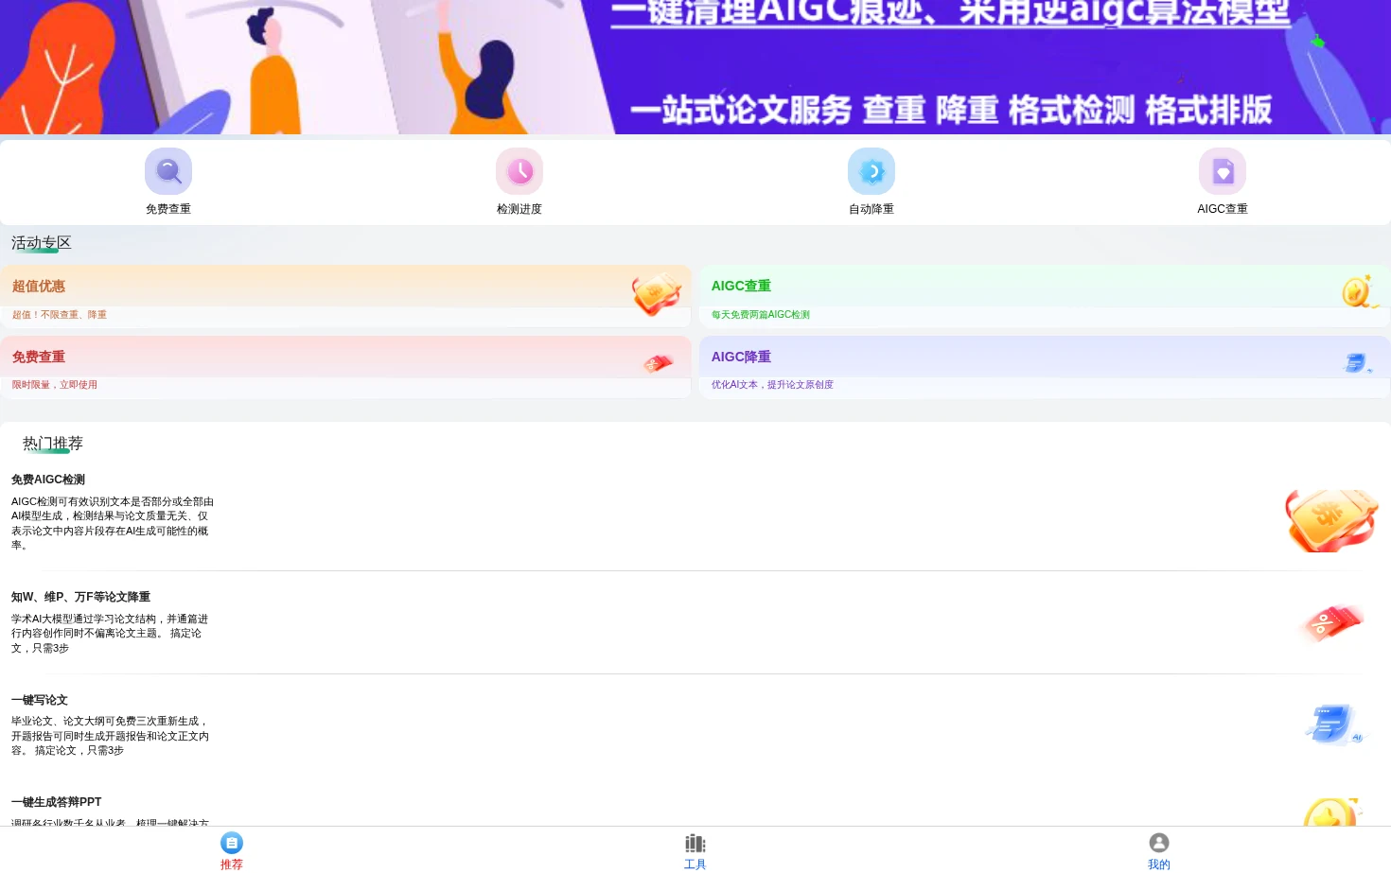Image resolution: width=1391 pixels, height=873 pixels.
Task: Open the AIGC查重 document icon
Action: [1223, 171]
